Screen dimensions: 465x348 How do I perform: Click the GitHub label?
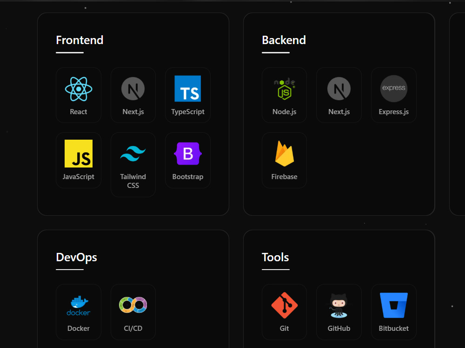click(x=339, y=329)
